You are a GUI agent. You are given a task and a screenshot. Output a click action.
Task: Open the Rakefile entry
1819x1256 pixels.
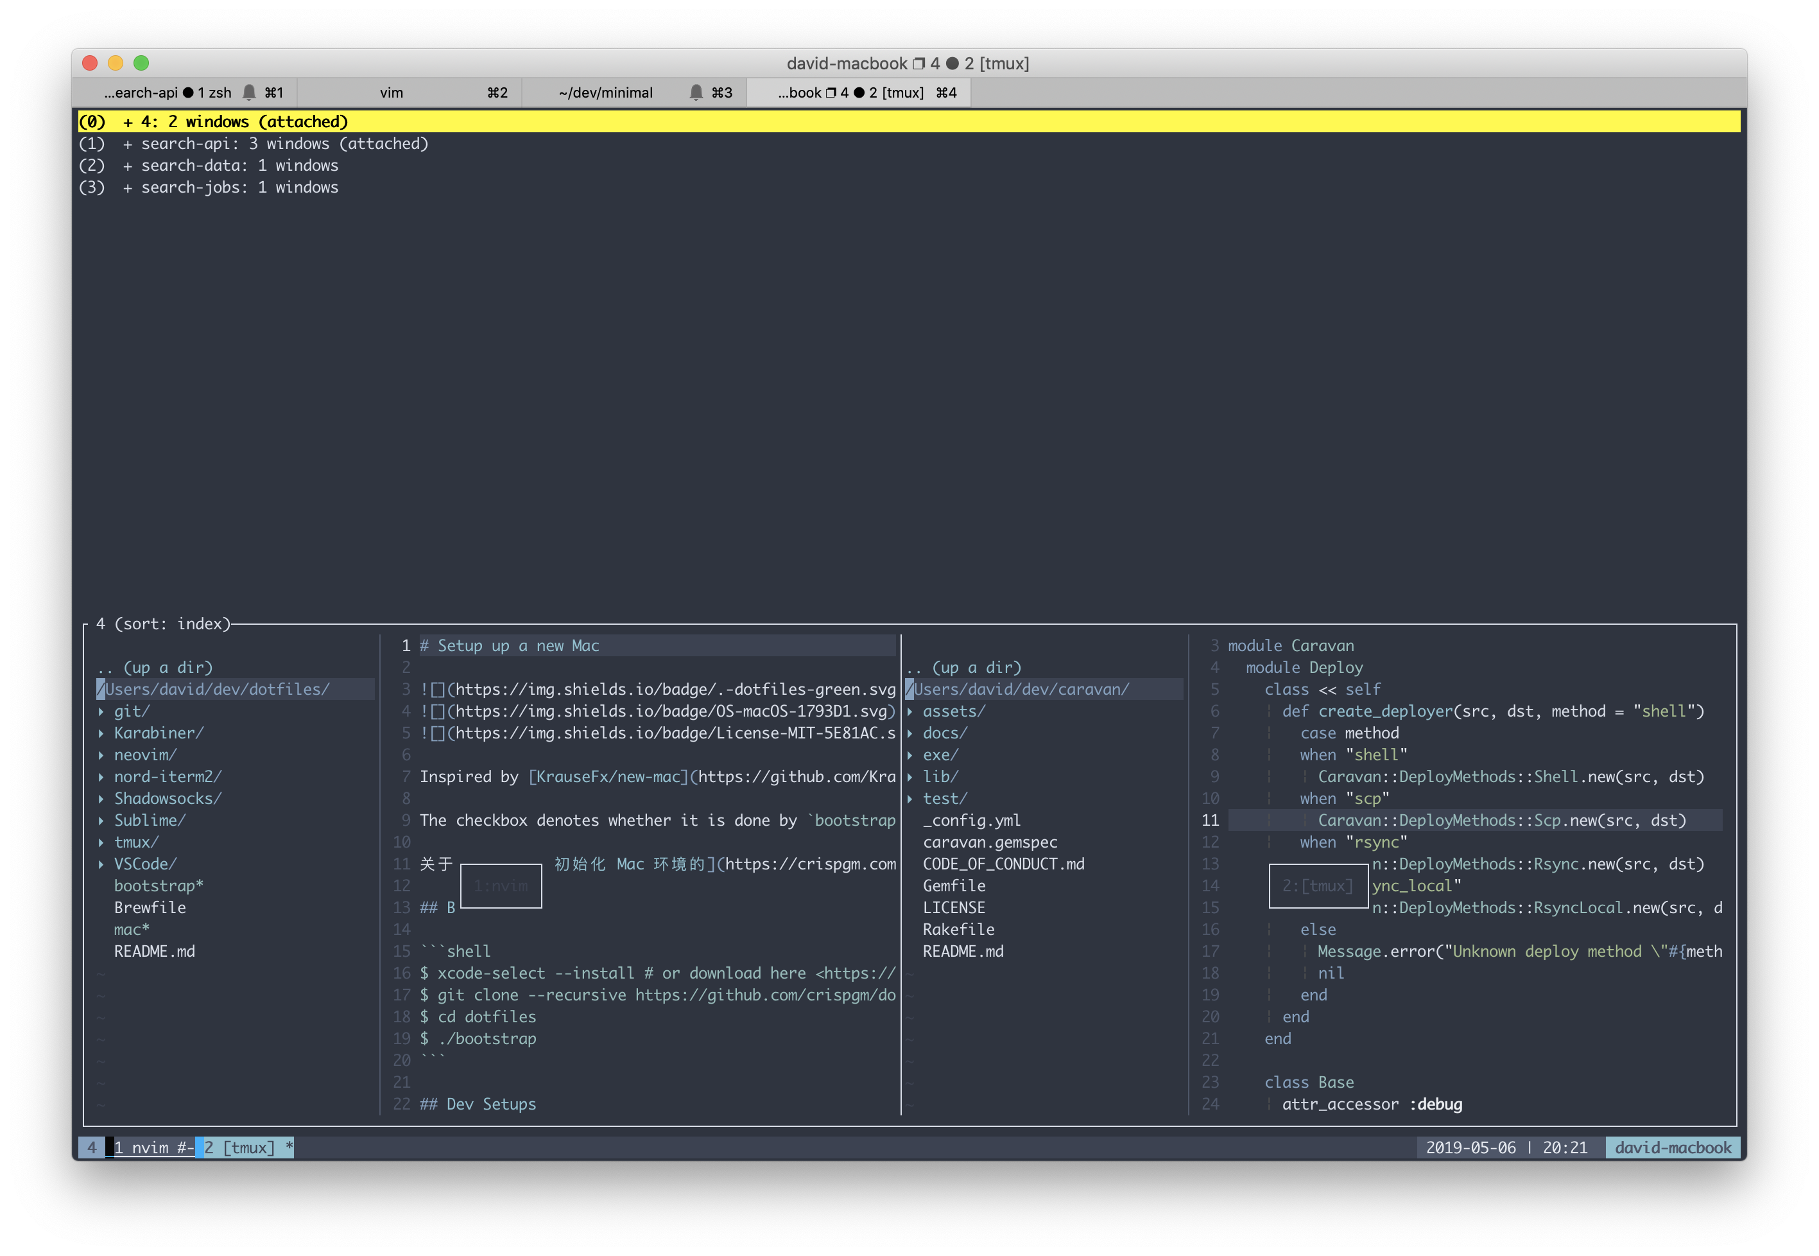click(x=959, y=930)
